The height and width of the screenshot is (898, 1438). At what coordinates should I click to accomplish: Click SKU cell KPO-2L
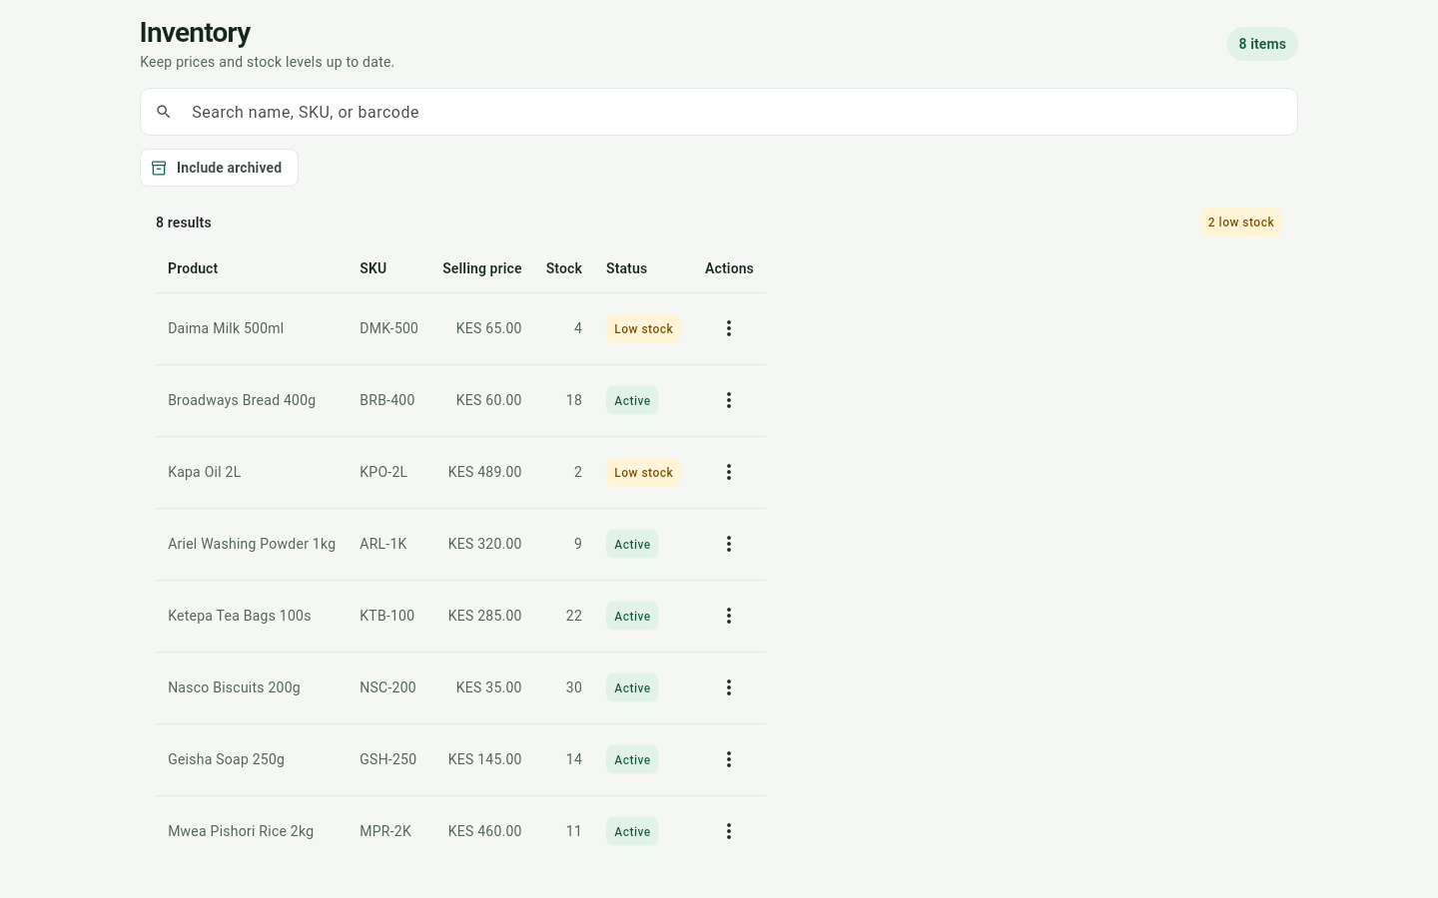(x=383, y=472)
